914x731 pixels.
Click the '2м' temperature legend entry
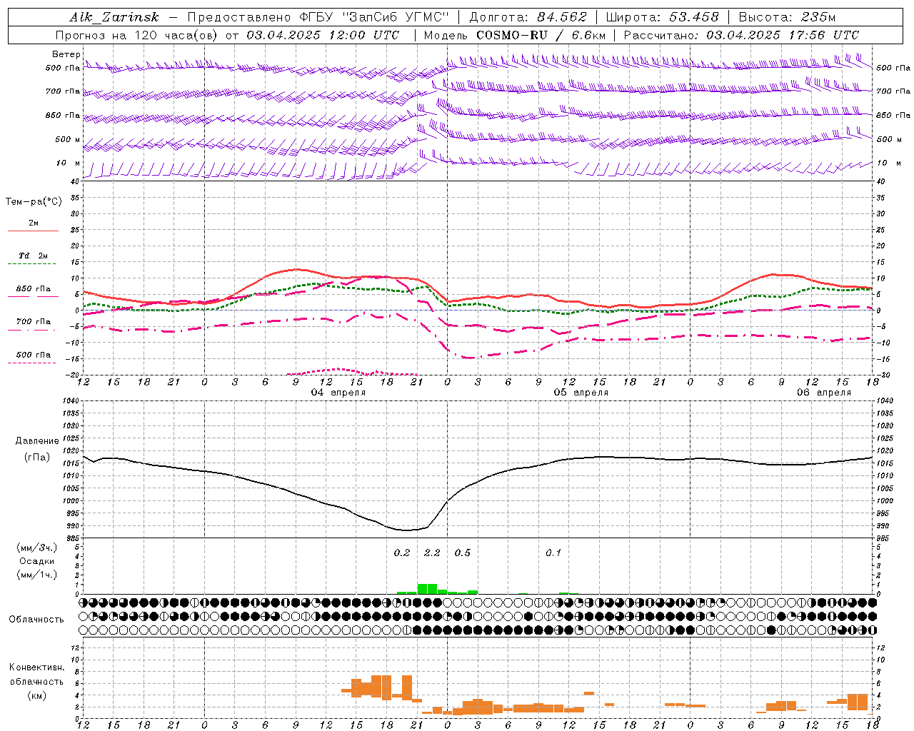pos(34,223)
